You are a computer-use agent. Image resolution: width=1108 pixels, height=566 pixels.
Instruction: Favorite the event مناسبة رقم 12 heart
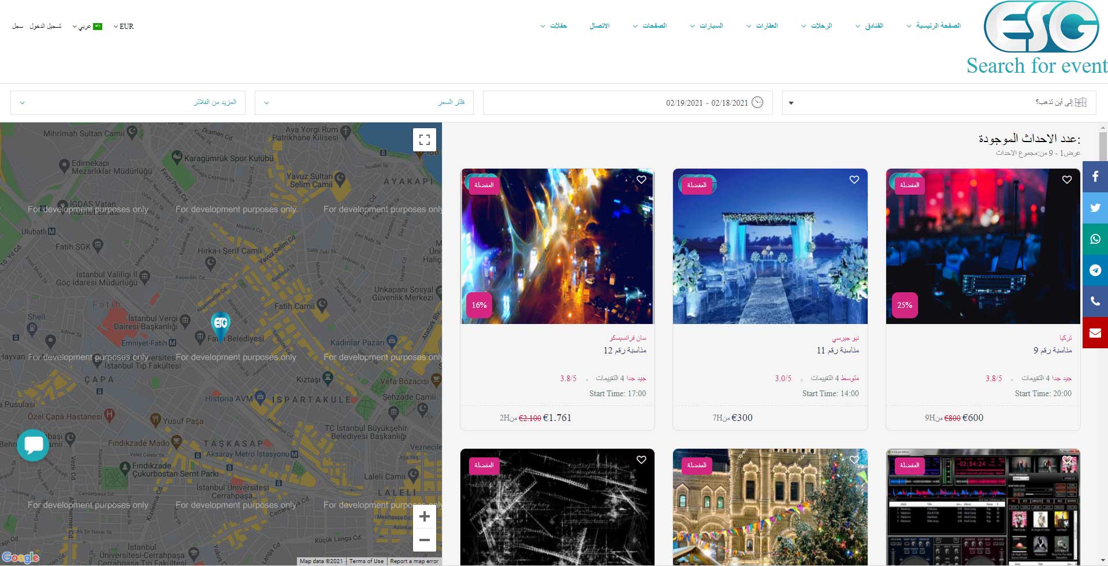click(x=641, y=180)
